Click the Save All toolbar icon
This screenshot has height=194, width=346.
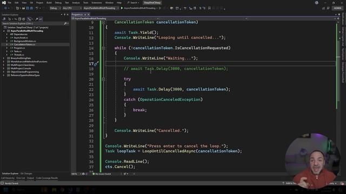click(31, 8)
